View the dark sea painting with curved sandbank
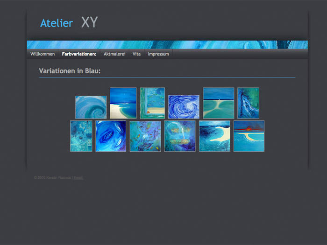This screenshot has height=245, width=327. pos(214,136)
